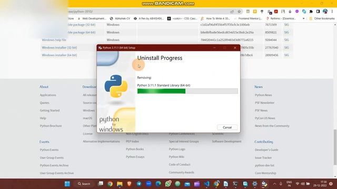The width and height of the screenshot is (337, 189).
Task: Open the About footer heading
Action: (x=44, y=87)
